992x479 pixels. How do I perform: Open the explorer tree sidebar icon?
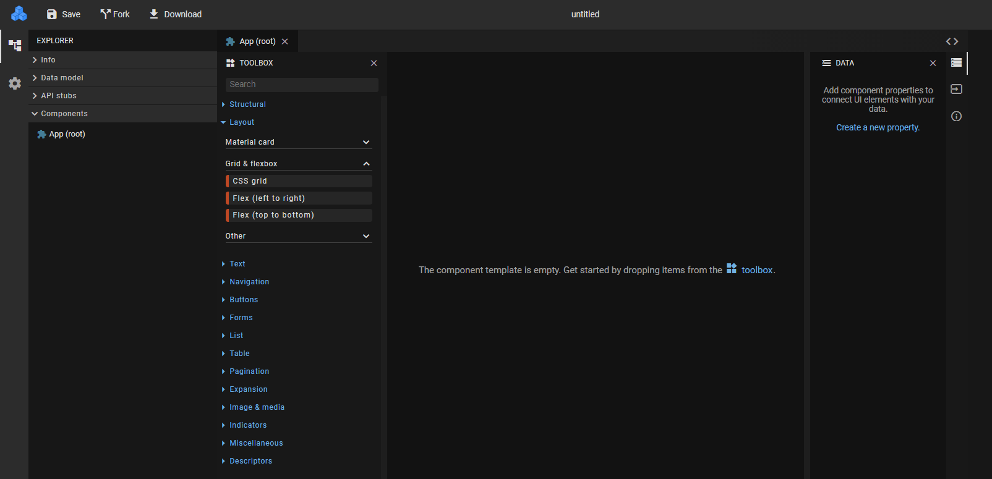point(15,46)
